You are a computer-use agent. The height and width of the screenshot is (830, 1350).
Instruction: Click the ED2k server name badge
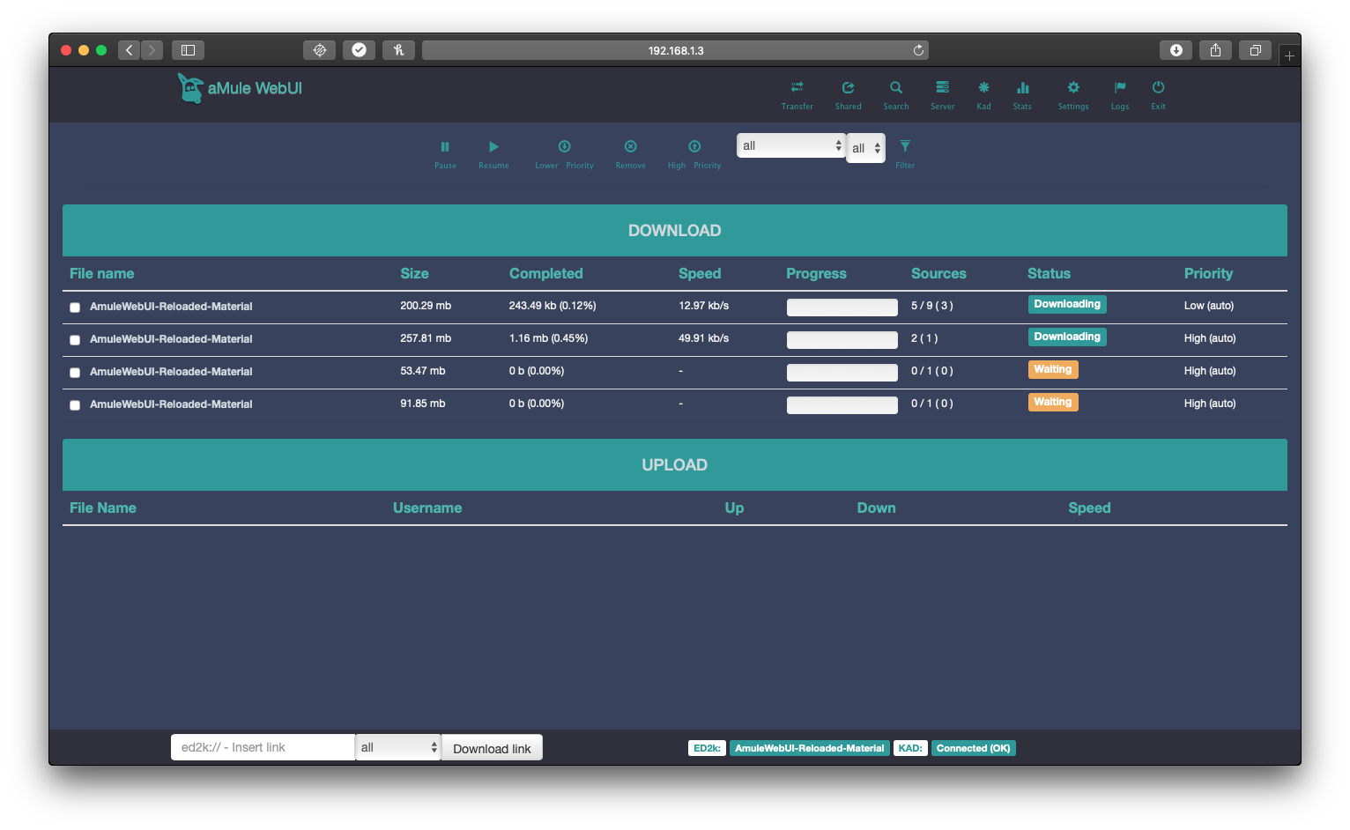tap(809, 748)
